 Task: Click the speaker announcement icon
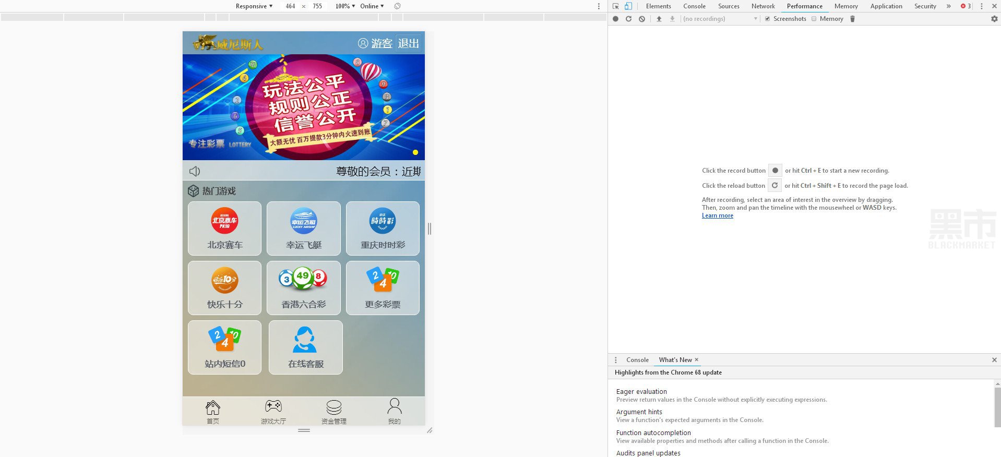(195, 171)
